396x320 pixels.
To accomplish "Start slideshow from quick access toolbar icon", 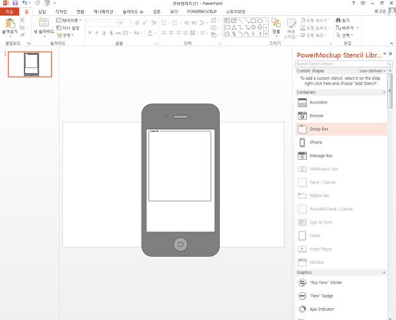I will click(x=48, y=3).
